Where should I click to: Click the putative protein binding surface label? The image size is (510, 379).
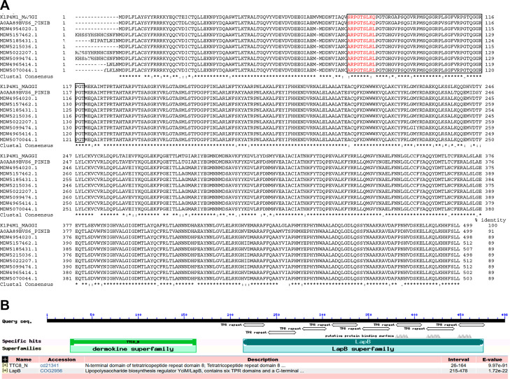pos(360,336)
